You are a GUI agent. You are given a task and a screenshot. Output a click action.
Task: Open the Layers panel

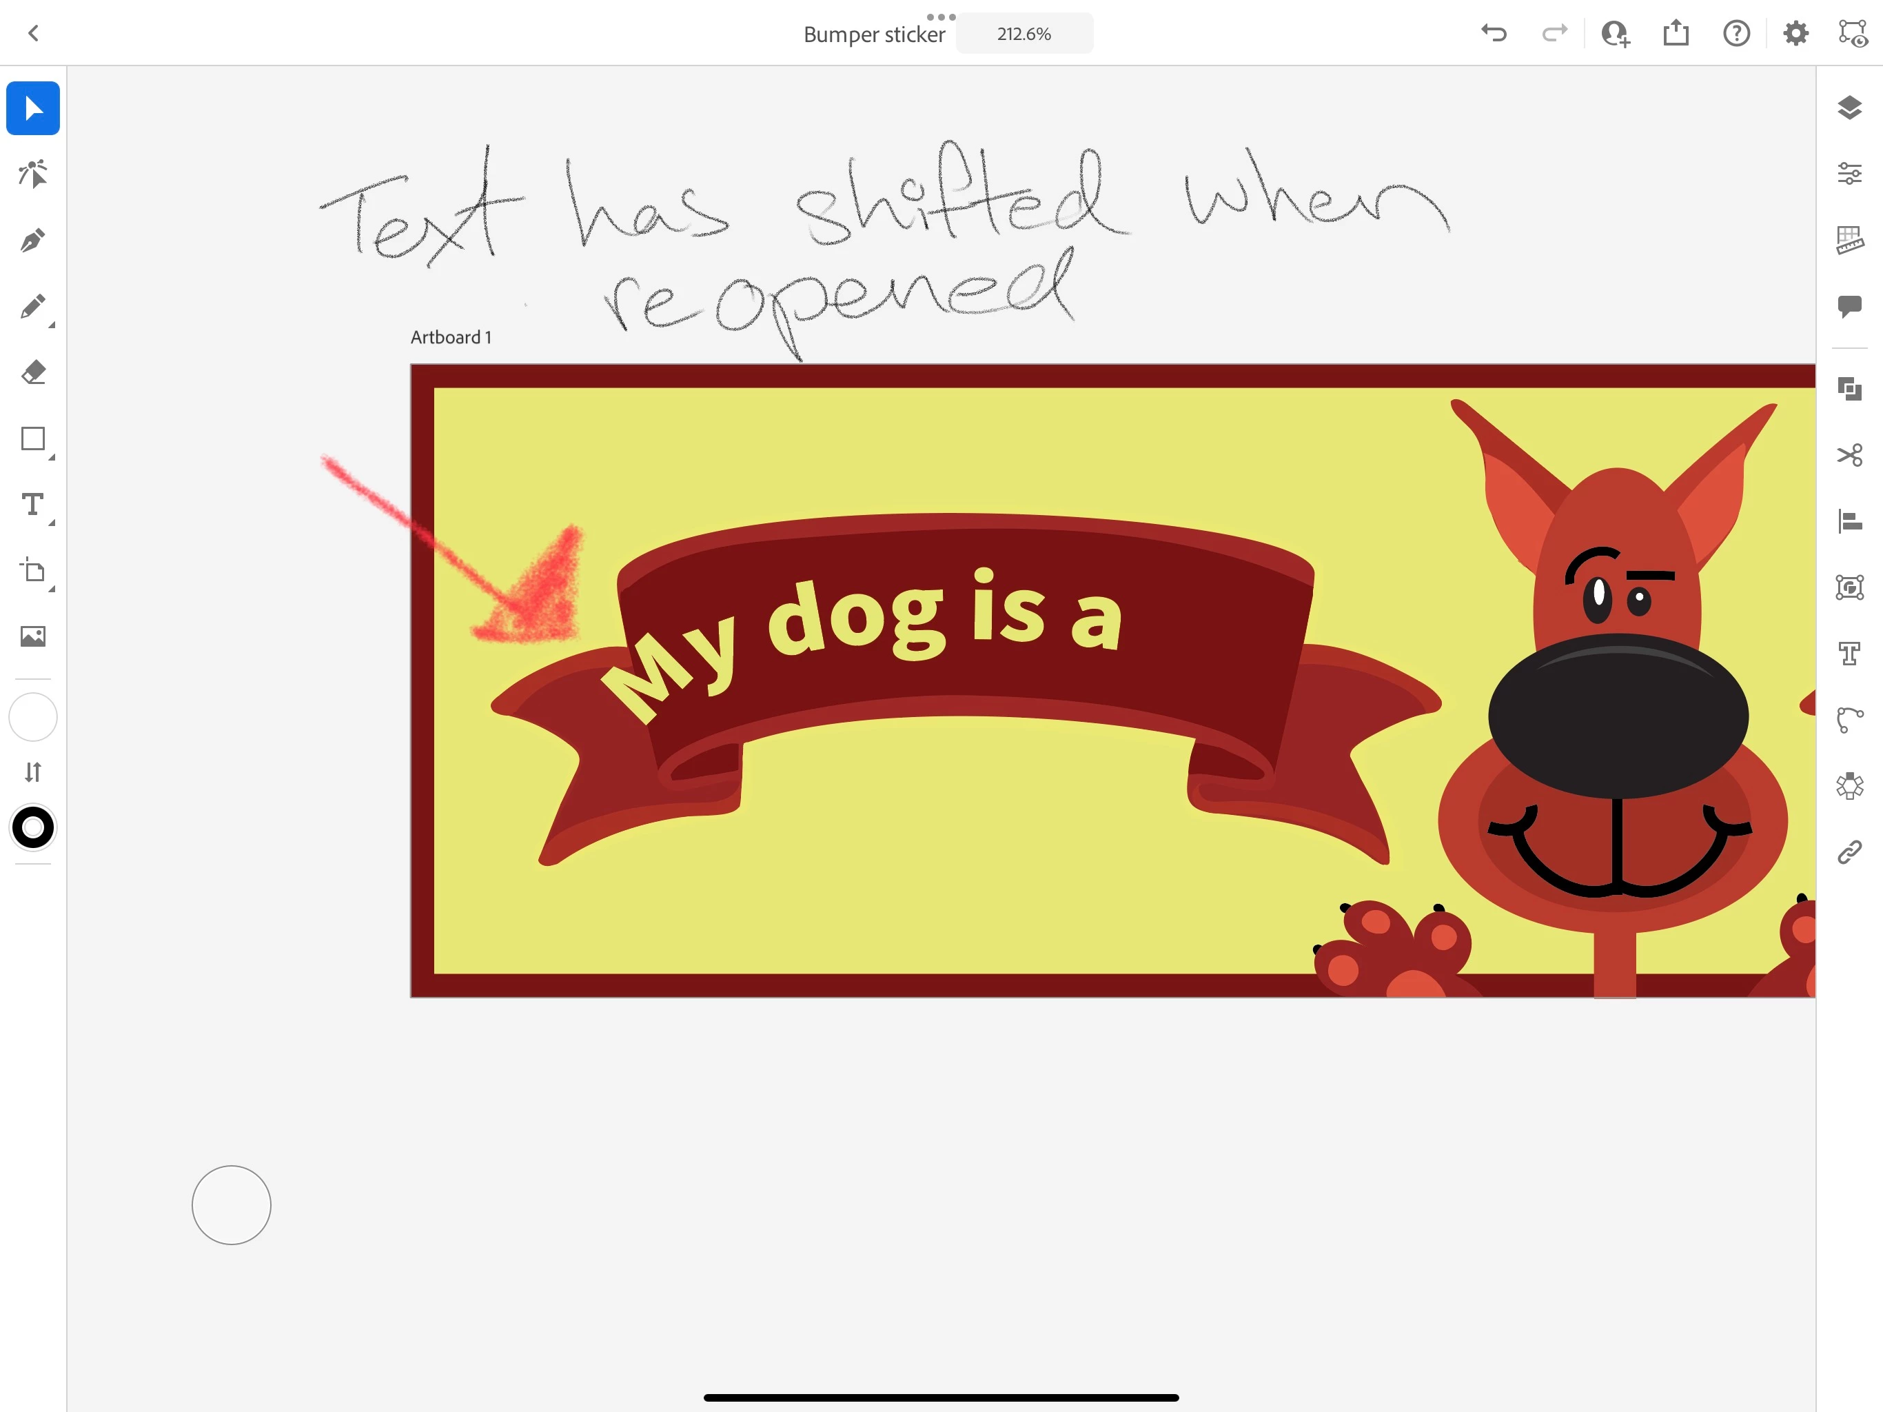[1849, 108]
